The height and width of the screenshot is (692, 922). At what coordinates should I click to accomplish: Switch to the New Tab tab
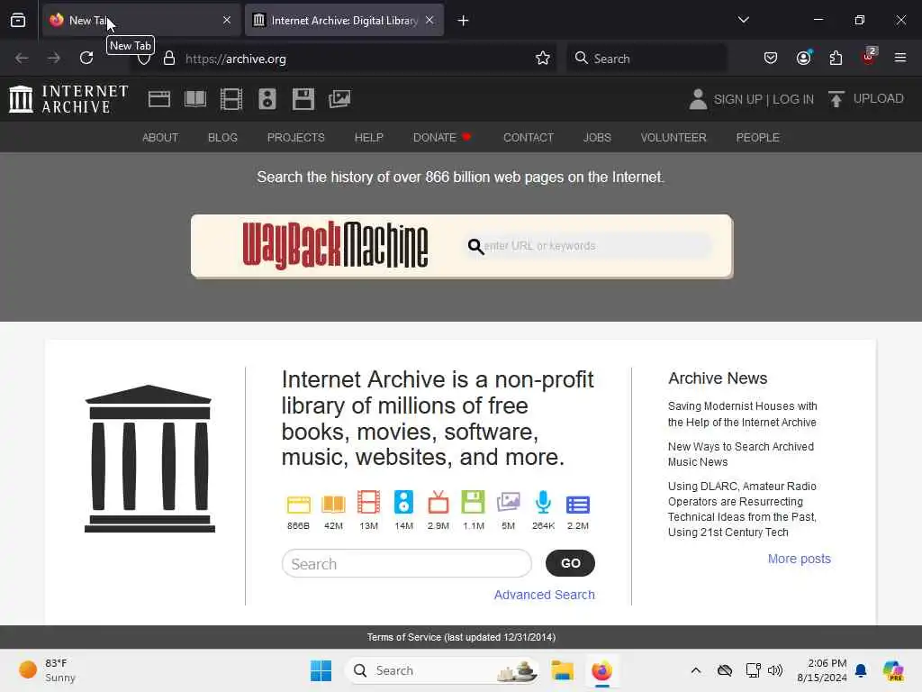coord(141,21)
